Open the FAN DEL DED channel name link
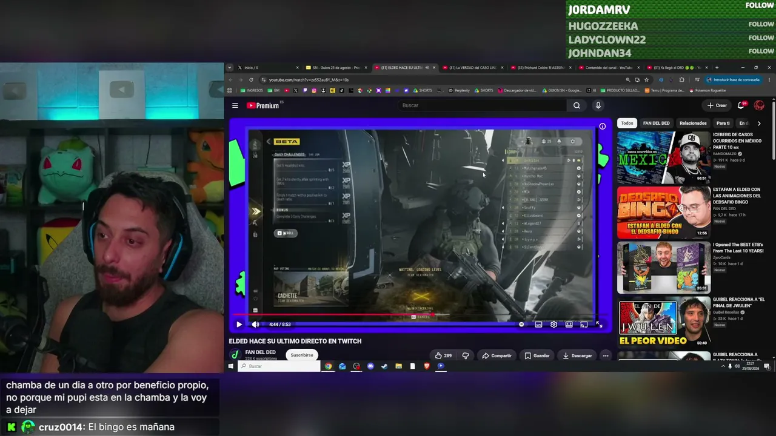This screenshot has width=776, height=436. [261, 352]
